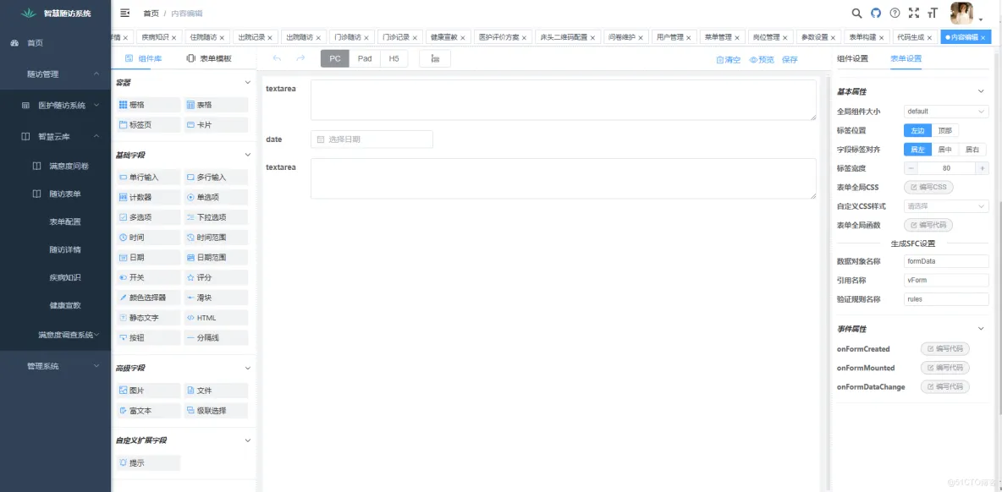
Task: Add the 卡片 card component
Action: [x=216, y=125]
